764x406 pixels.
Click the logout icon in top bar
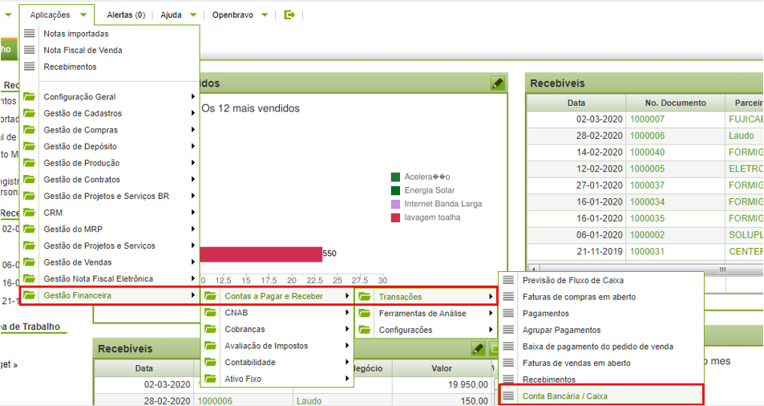click(289, 14)
